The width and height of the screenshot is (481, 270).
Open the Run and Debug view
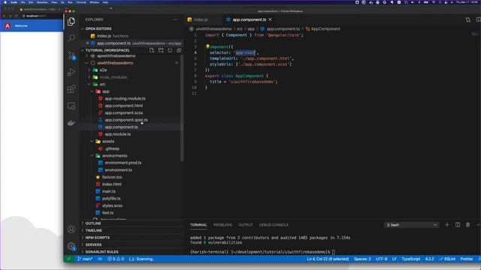click(x=71, y=72)
